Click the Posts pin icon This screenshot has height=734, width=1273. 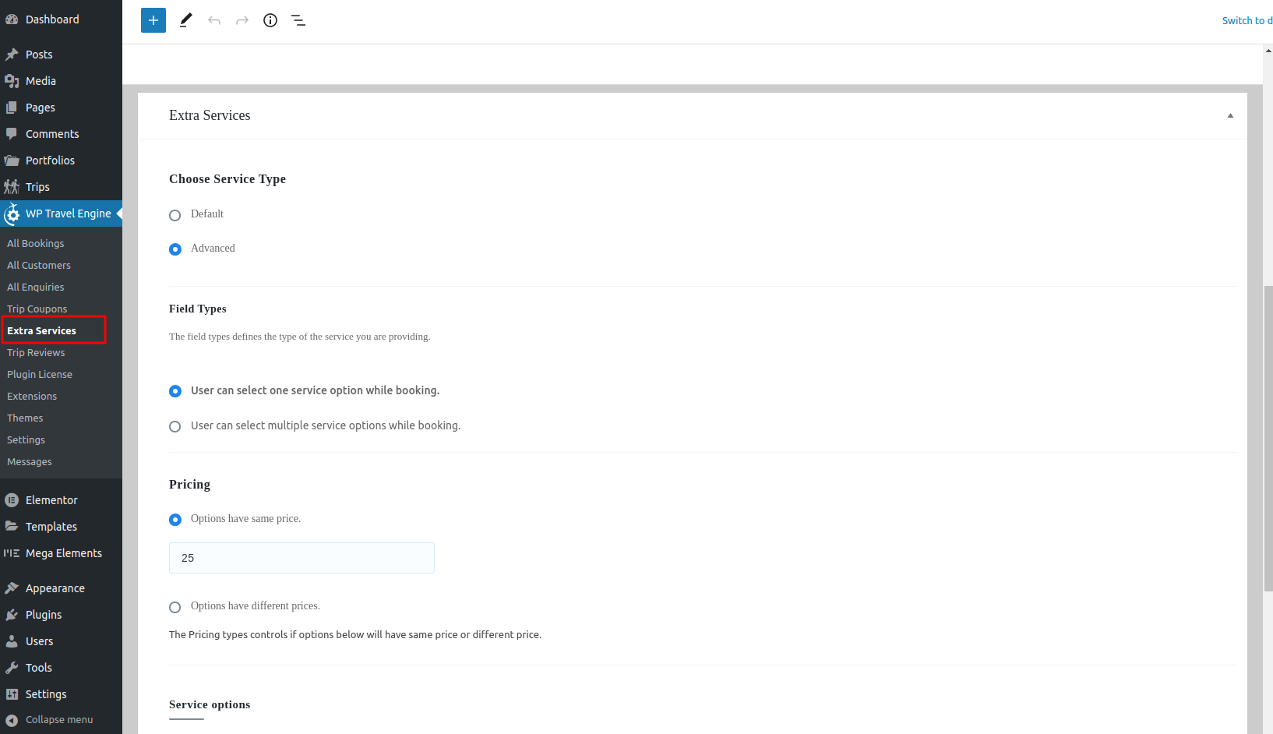tap(12, 55)
